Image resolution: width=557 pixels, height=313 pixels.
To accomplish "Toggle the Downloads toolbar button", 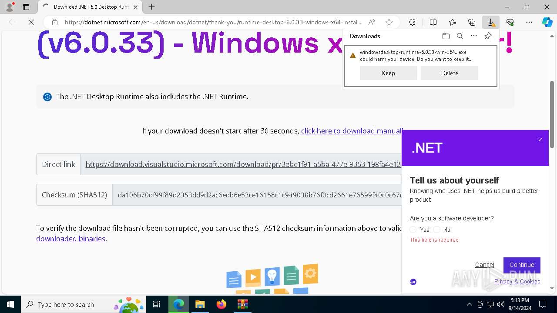I will [491, 22].
